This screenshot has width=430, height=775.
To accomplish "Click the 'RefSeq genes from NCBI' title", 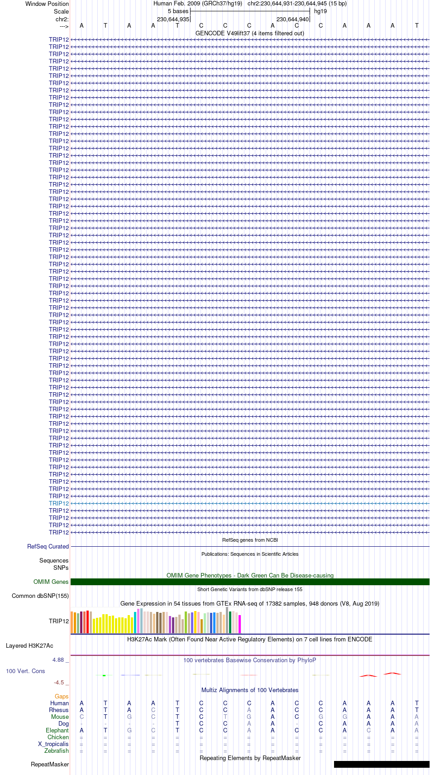I will tap(250, 540).
